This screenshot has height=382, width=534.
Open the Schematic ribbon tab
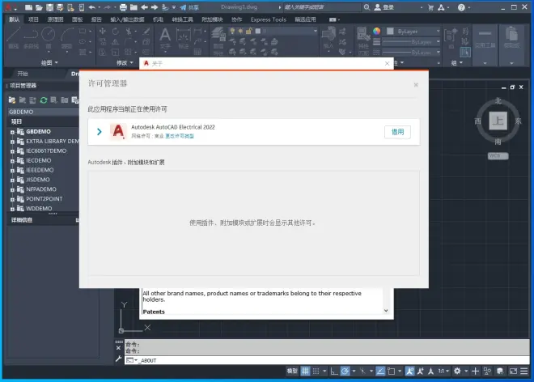tap(55, 19)
